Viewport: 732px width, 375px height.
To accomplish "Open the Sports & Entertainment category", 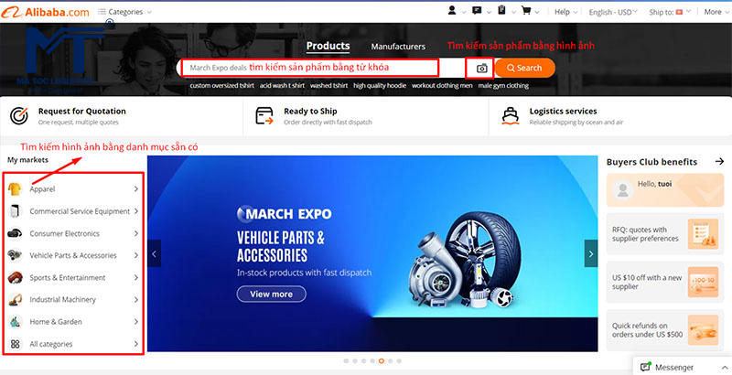I will pyautogui.click(x=68, y=277).
